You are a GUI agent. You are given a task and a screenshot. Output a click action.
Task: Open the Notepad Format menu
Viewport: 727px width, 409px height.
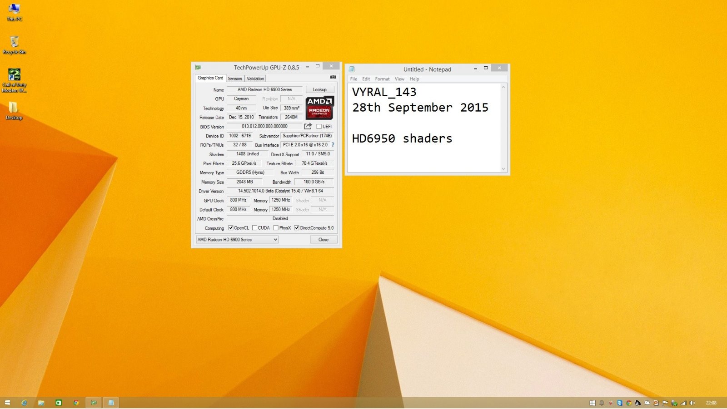(x=383, y=79)
